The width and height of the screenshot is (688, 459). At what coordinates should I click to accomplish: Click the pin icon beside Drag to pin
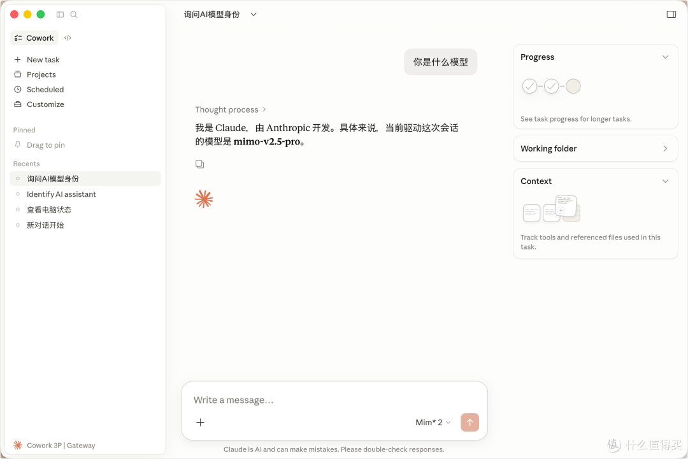coord(18,145)
